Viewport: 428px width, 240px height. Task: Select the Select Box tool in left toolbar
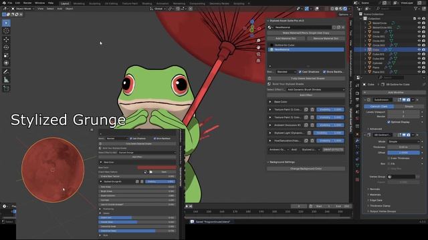6,23
